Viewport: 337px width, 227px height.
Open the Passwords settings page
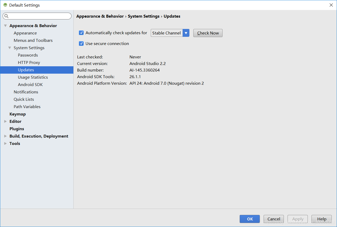[x=28, y=55]
